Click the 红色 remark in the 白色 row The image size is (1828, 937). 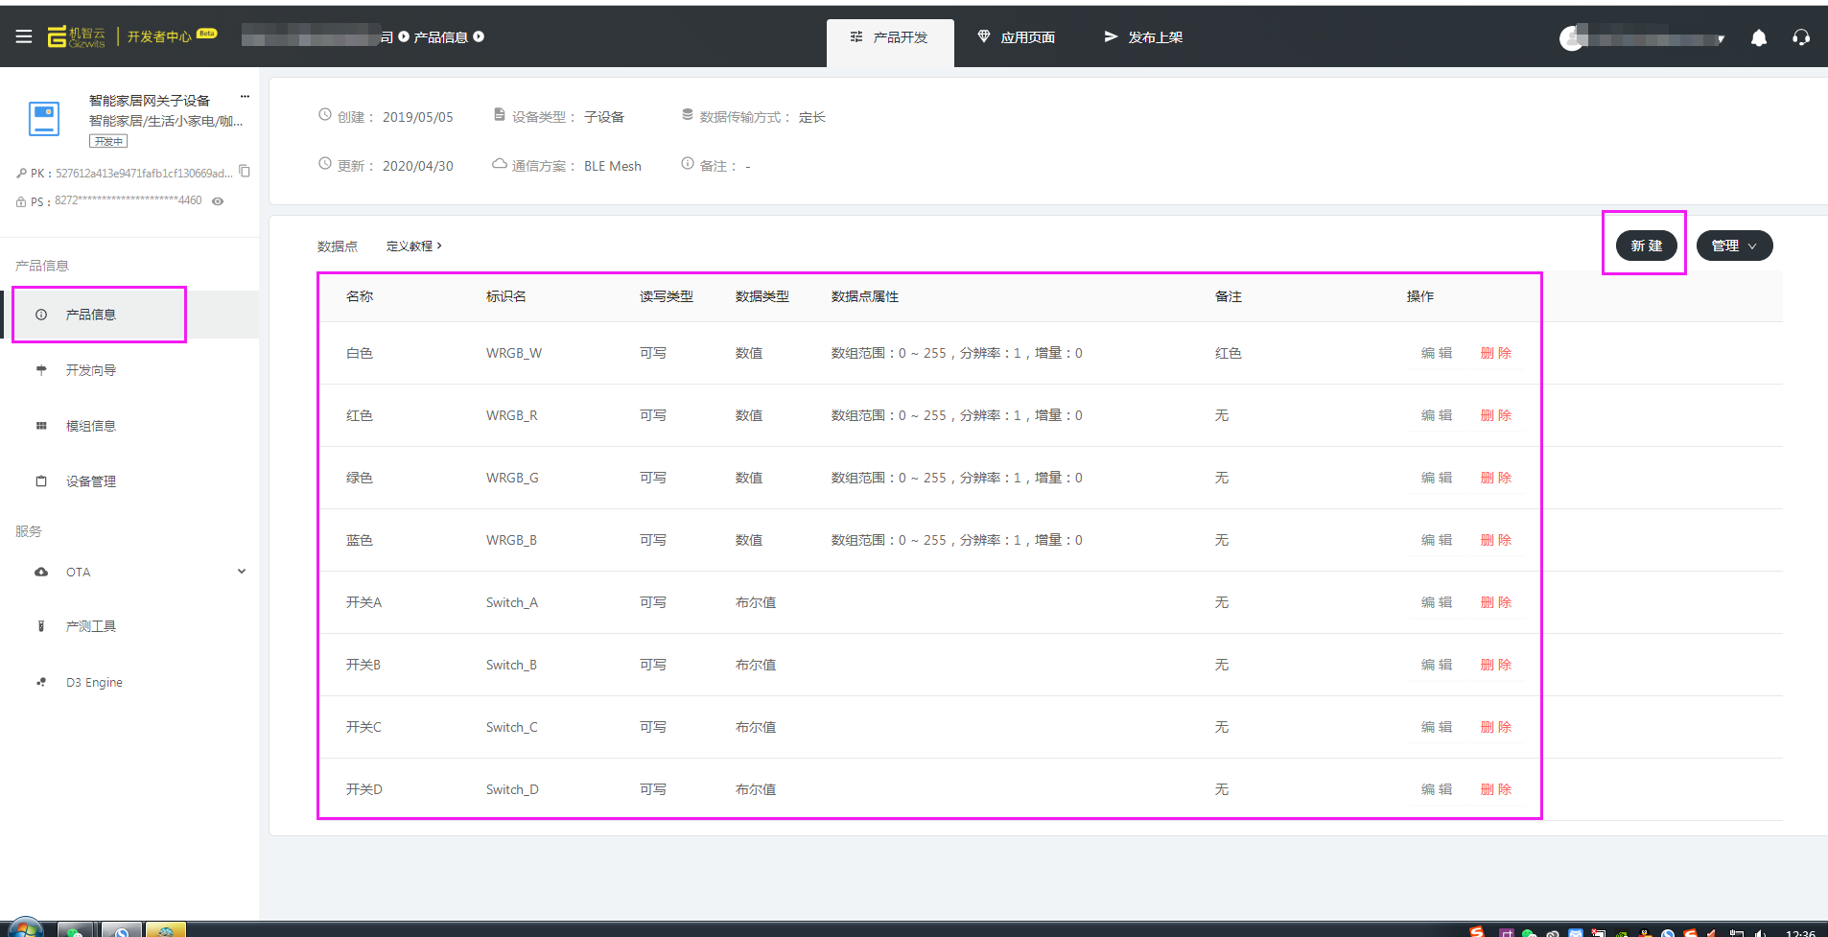pos(1229,353)
